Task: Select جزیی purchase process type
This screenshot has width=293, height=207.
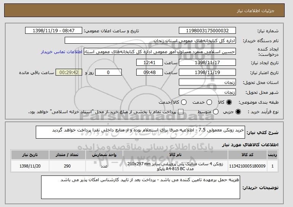Action: click(238, 112)
